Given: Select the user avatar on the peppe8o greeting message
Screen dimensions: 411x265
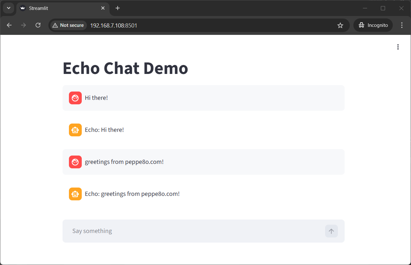Looking at the screenshot, I should coord(75,162).
